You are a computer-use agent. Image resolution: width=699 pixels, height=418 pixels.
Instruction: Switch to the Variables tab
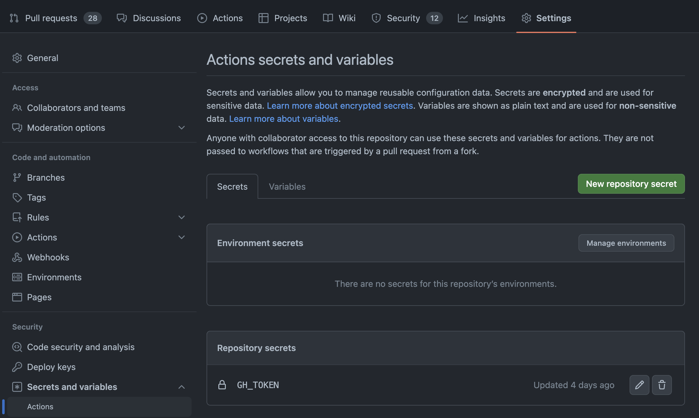(x=287, y=186)
